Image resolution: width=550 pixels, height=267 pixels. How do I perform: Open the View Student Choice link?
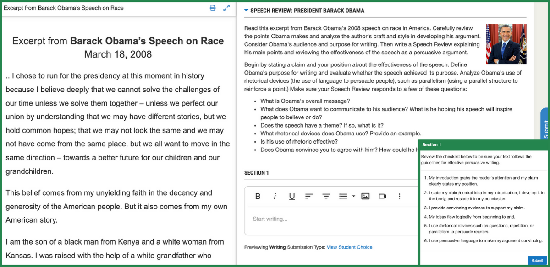pyautogui.click(x=349, y=247)
